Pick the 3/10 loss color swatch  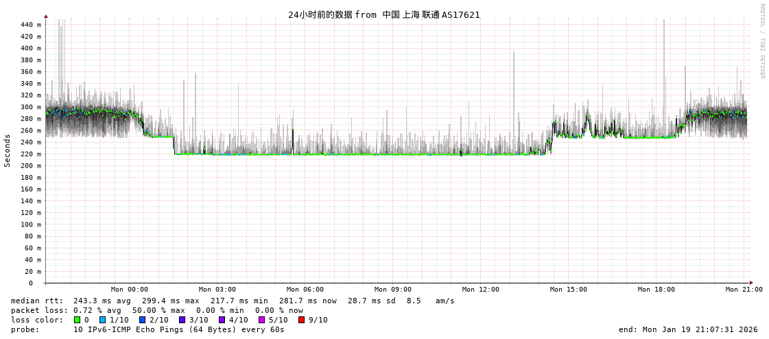tap(182, 320)
